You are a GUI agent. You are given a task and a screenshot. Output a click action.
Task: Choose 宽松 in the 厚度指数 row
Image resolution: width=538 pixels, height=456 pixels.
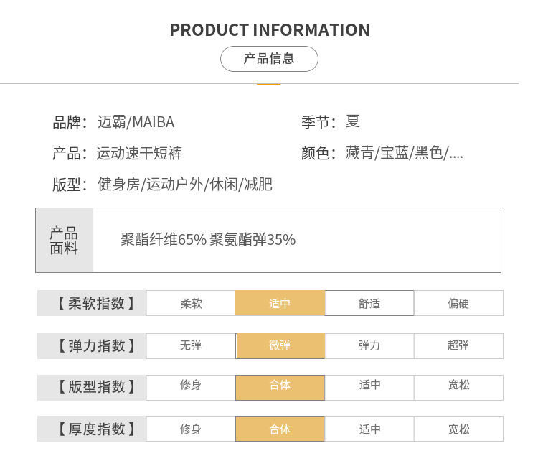[x=458, y=429]
